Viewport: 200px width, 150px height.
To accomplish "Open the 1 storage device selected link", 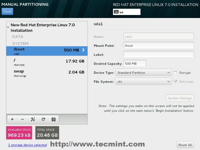I will (x=27, y=145).
